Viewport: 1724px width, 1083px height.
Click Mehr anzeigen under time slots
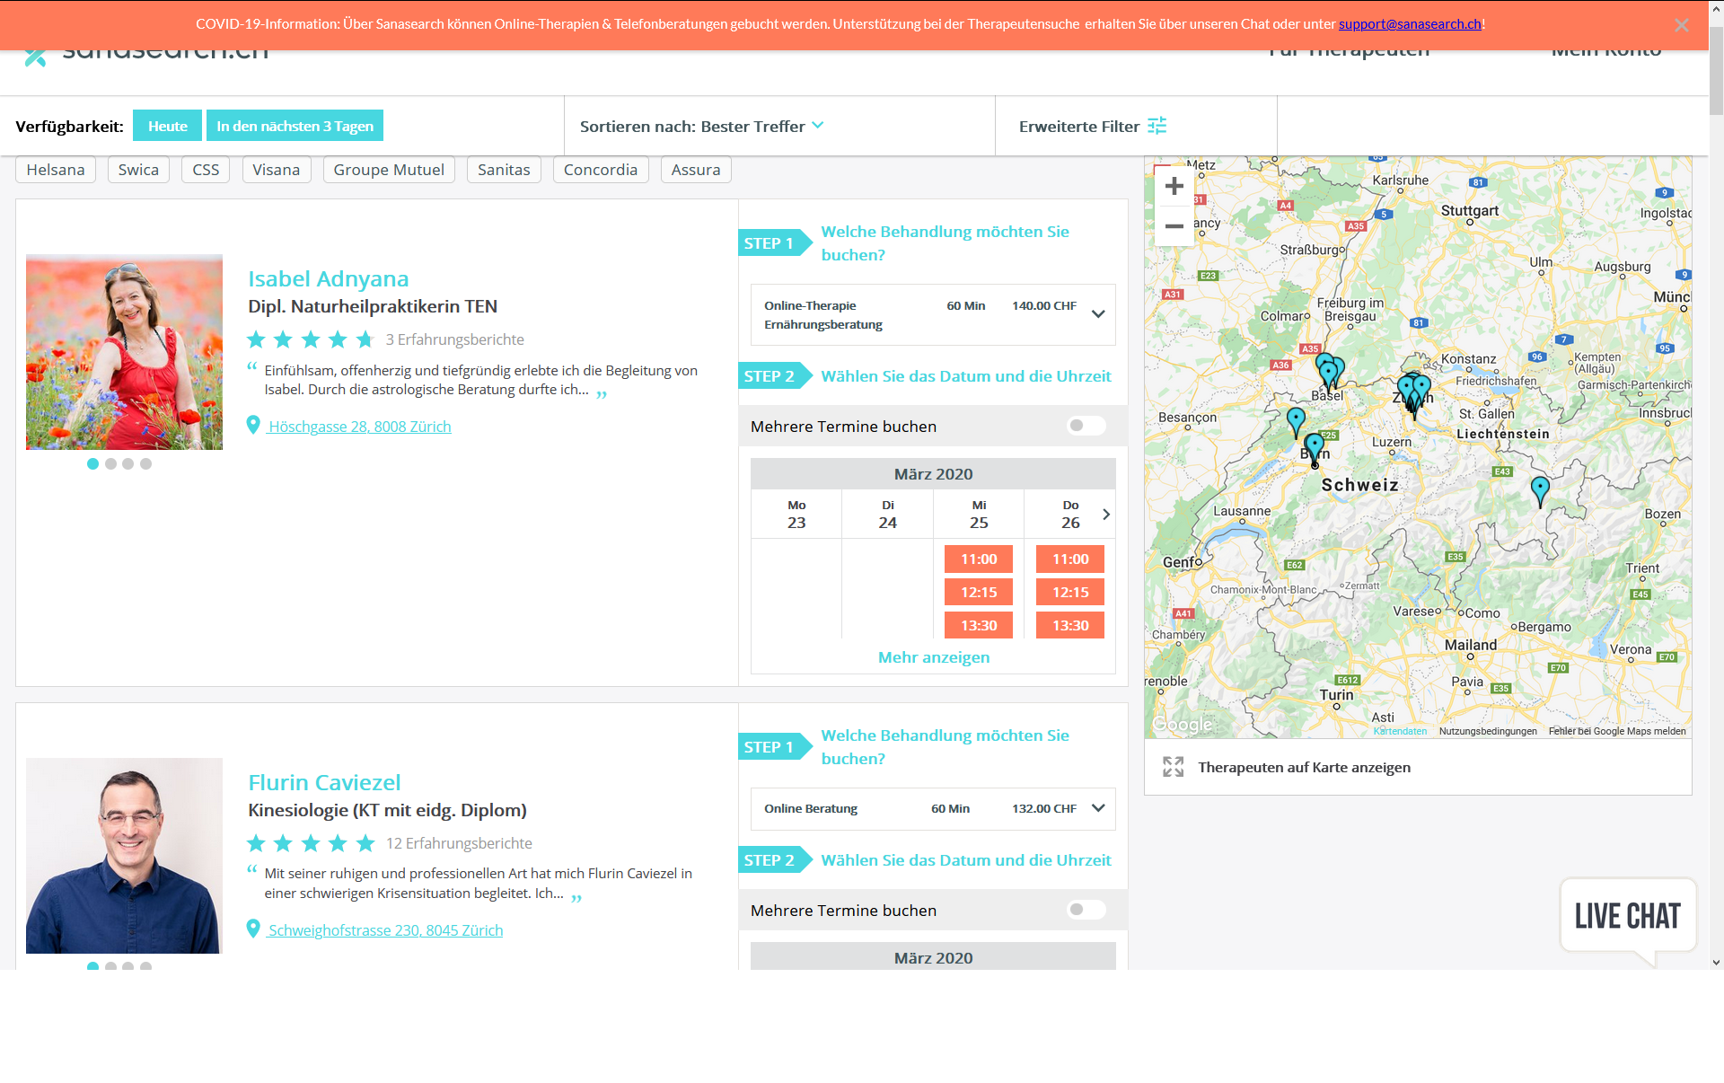click(933, 657)
